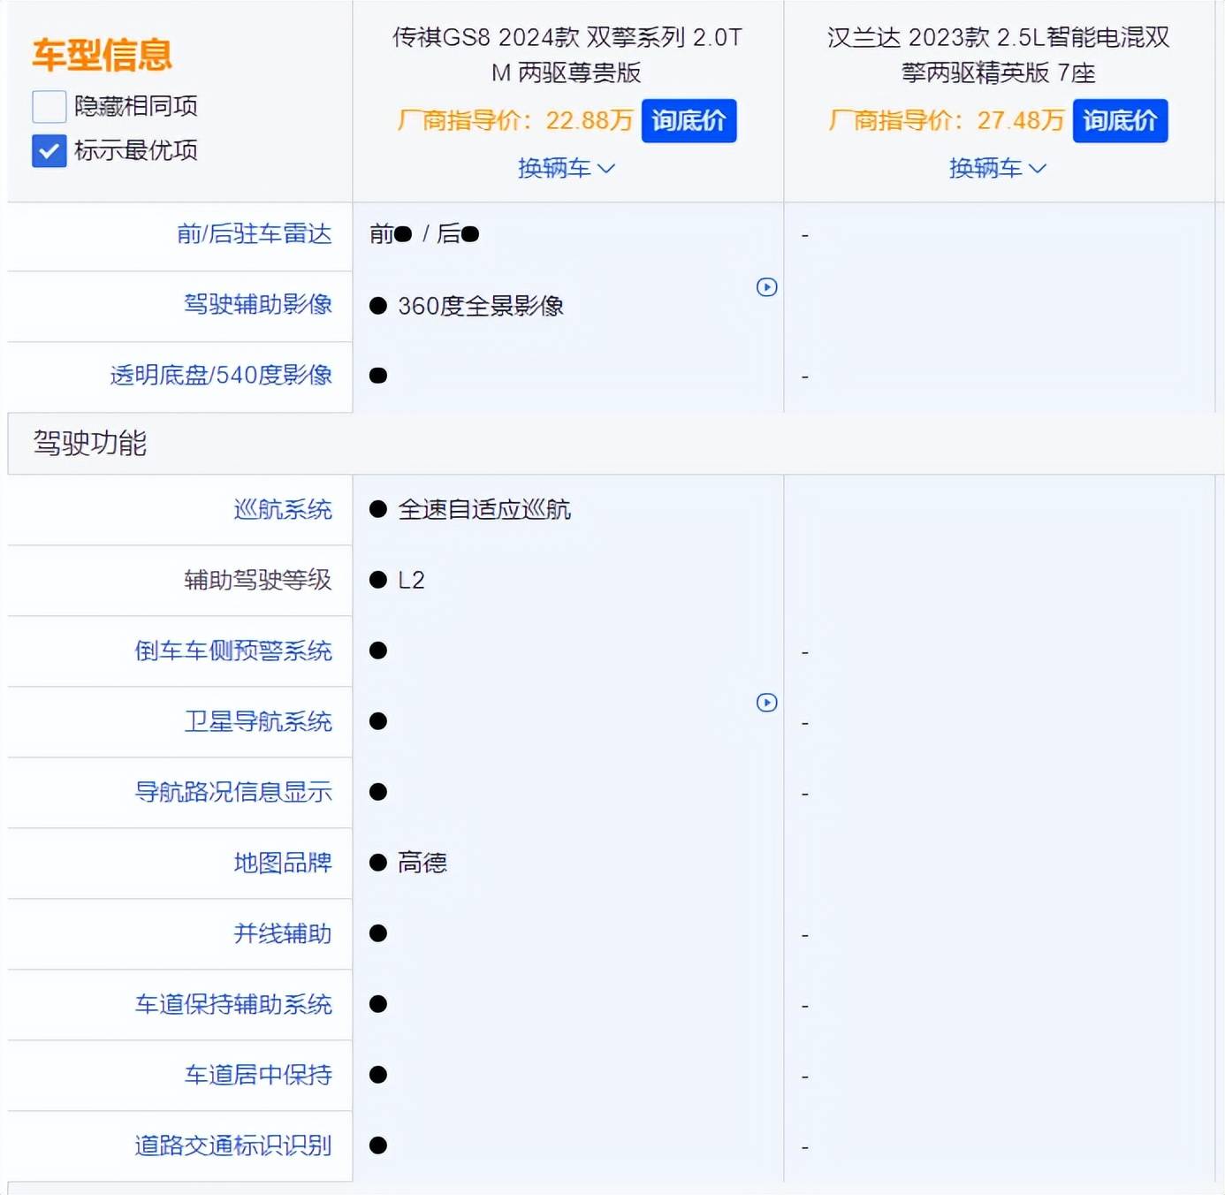Click 询底价 for 汉兰达

coord(1120,120)
